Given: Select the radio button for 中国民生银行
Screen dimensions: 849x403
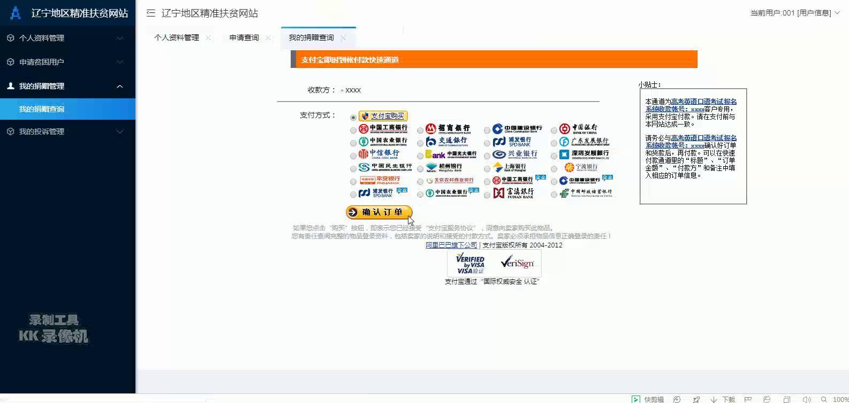Looking at the screenshot, I should tap(353, 168).
